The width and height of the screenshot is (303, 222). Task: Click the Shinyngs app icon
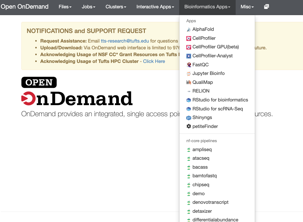click(189, 118)
